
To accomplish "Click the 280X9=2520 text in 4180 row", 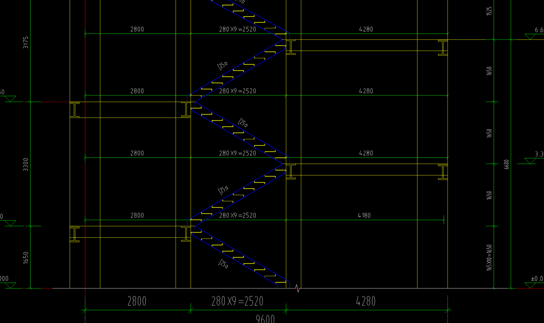I will coord(238,215).
